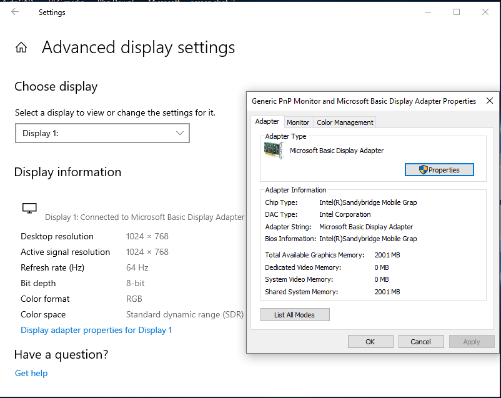Click the Choose display heading

(56, 87)
